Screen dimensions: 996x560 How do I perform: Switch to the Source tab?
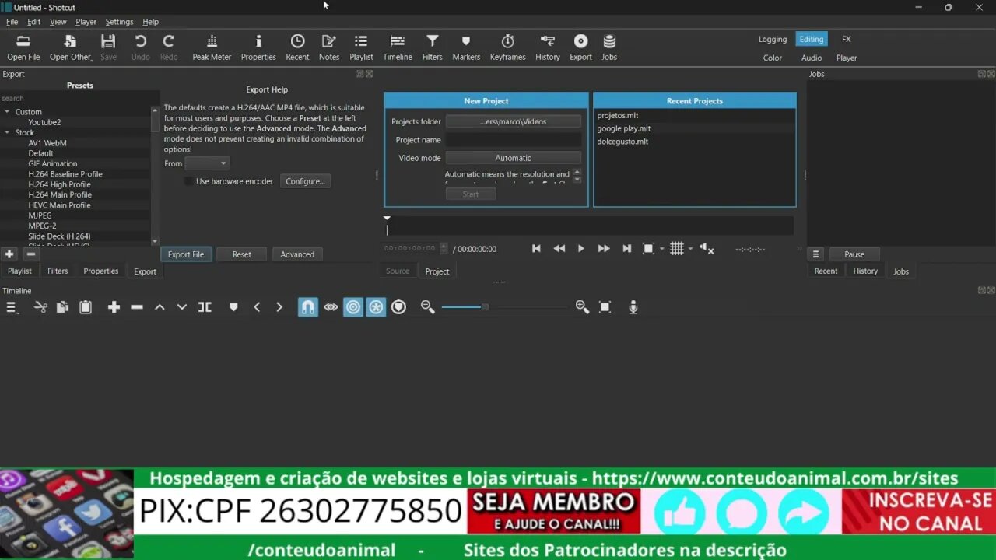pos(398,271)
